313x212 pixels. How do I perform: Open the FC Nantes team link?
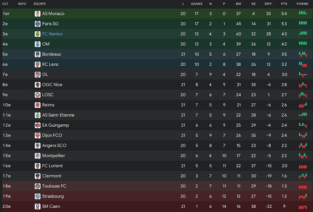[52, 34]
